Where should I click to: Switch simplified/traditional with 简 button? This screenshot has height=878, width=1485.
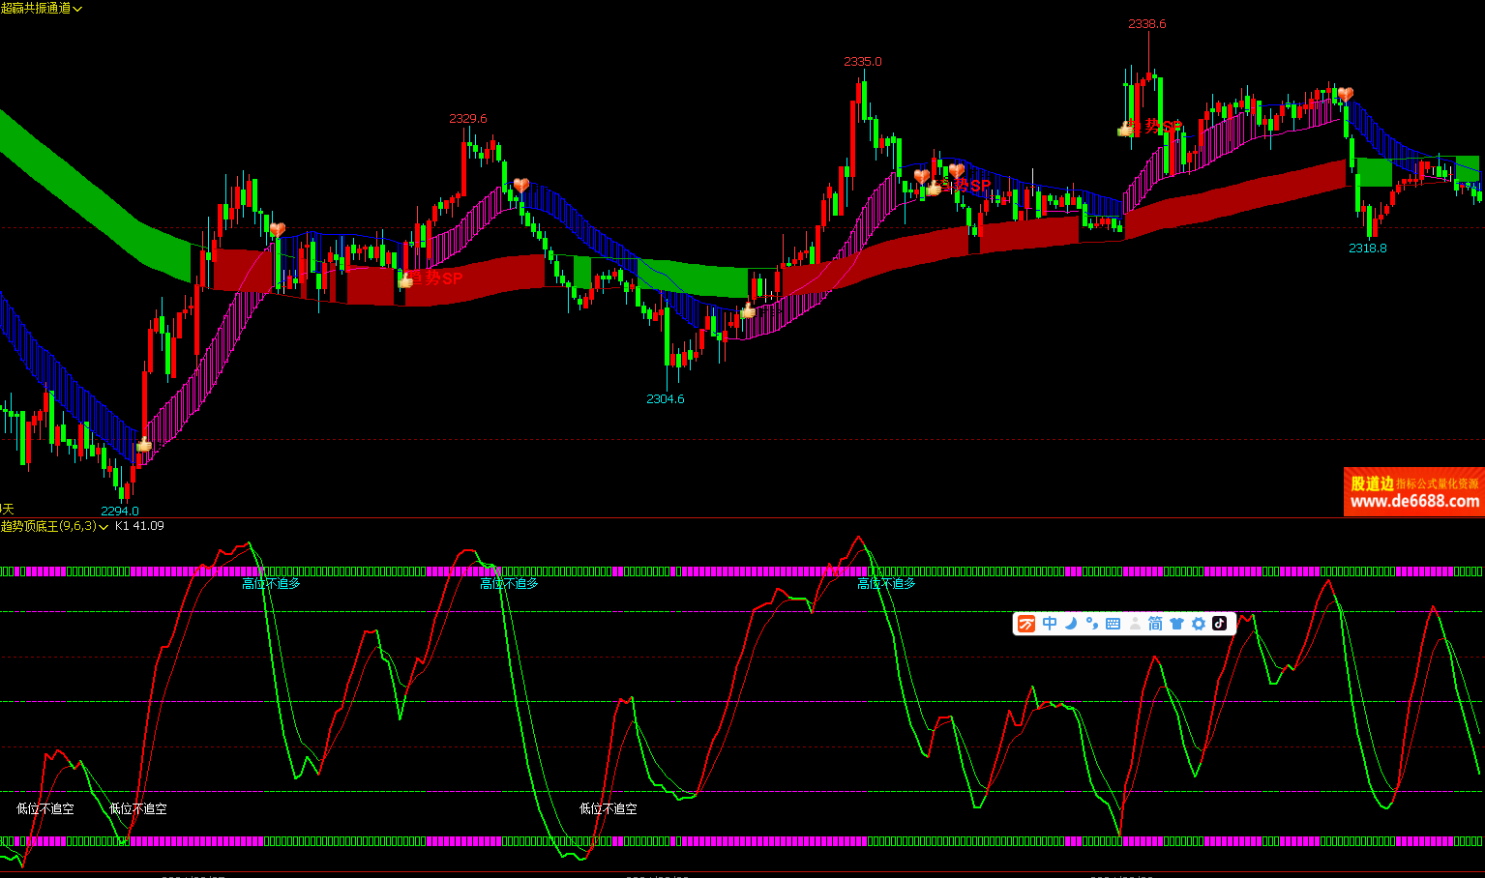tap(1155, 624)
